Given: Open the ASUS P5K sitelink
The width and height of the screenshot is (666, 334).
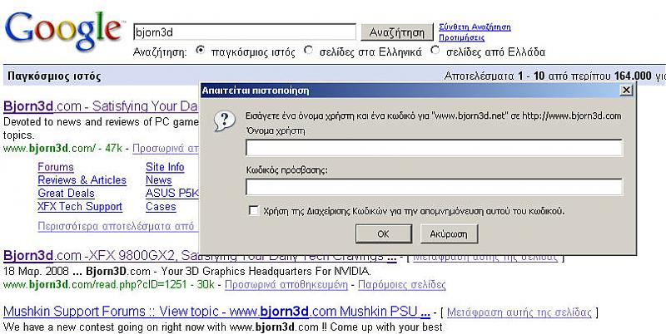Looking at the screenshot, I should click(x=172, y=194).
